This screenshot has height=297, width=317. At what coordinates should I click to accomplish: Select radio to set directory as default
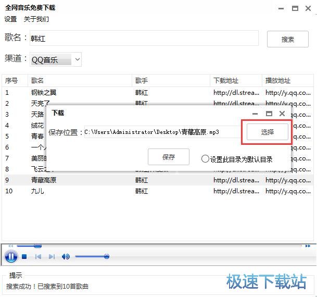(205, 159)
